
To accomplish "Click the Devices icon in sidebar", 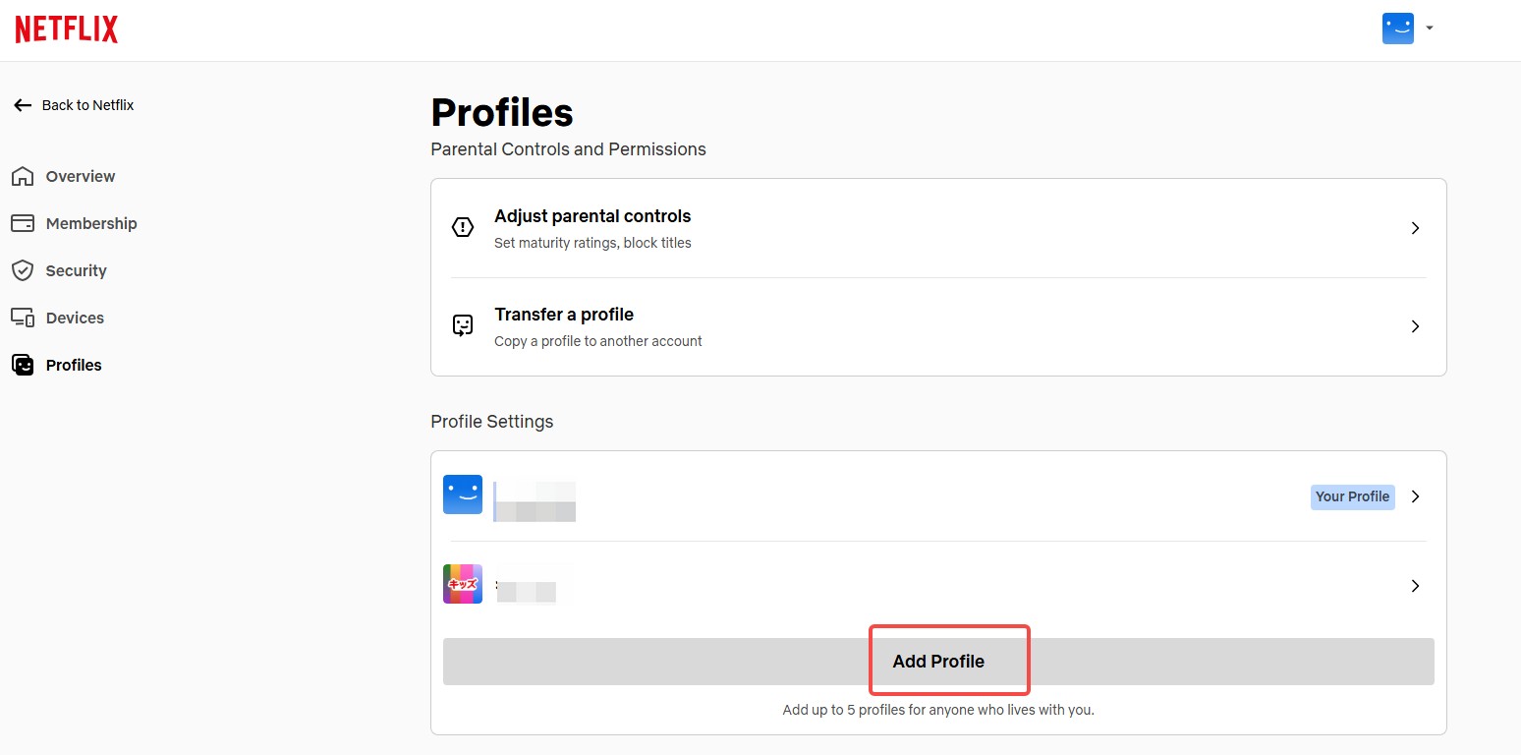I will point(23,318).
